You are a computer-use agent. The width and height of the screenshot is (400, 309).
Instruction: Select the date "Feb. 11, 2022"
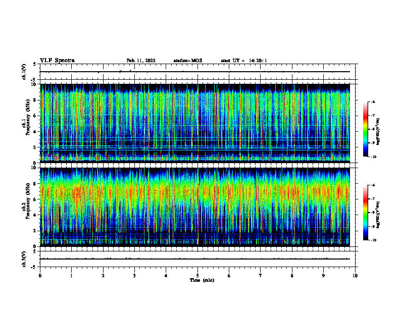click(141, 61)
